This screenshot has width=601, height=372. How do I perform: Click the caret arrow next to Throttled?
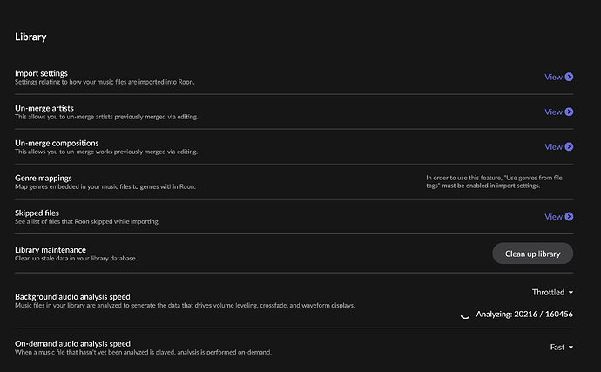570,293
